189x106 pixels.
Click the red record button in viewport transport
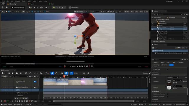click(x=65, y=66)
